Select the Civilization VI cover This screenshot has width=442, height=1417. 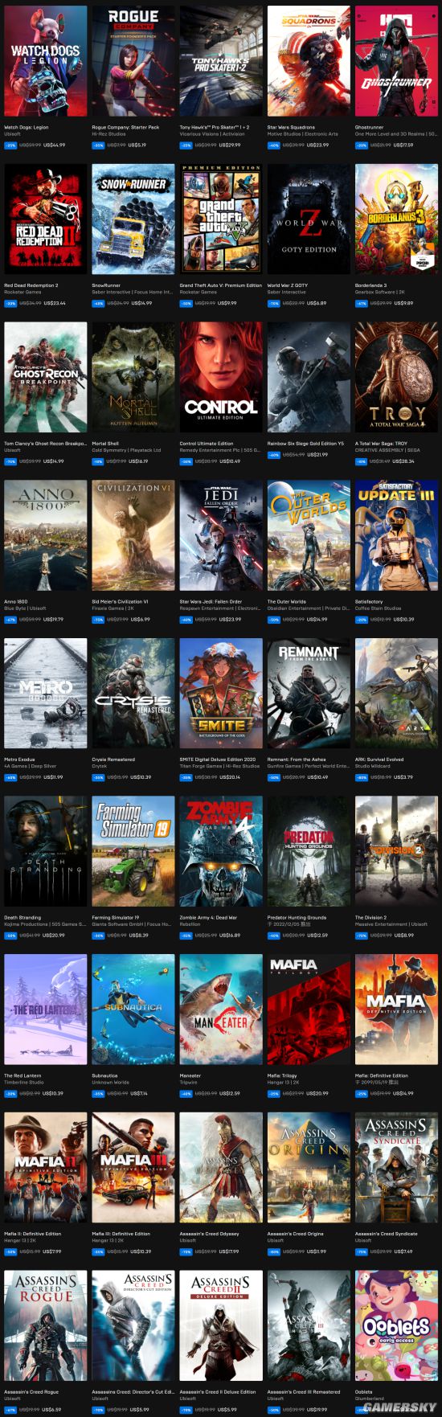133,536
